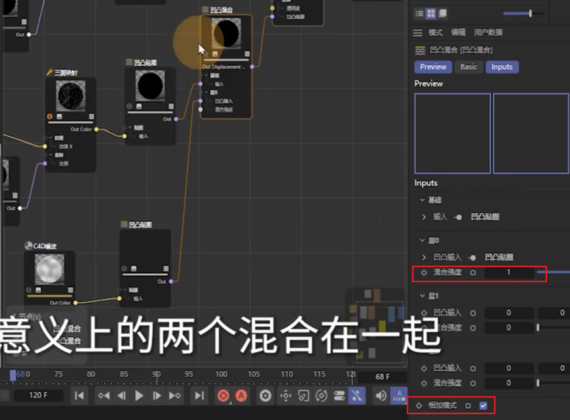Collapse the 层0 section

[x=422, y=241]
